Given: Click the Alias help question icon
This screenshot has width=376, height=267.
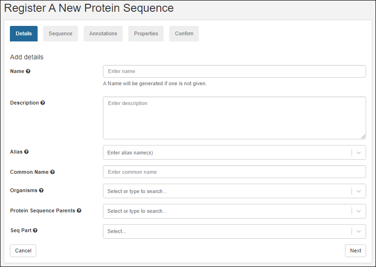Looking at the screenshot, I should [x=26, y=152].
